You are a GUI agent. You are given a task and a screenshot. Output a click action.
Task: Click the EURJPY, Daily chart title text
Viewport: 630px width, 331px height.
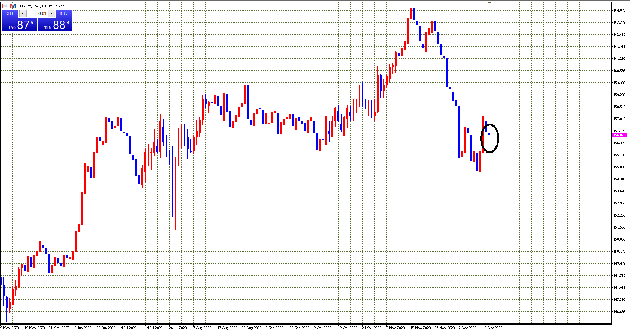point(41,6)
